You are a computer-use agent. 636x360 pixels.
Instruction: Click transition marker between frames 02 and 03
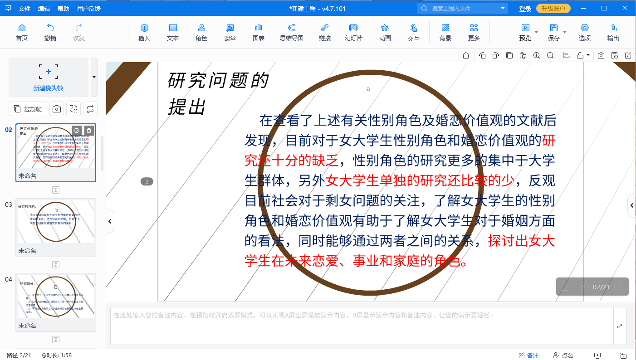pyautogui.click(x=56, y=190)
